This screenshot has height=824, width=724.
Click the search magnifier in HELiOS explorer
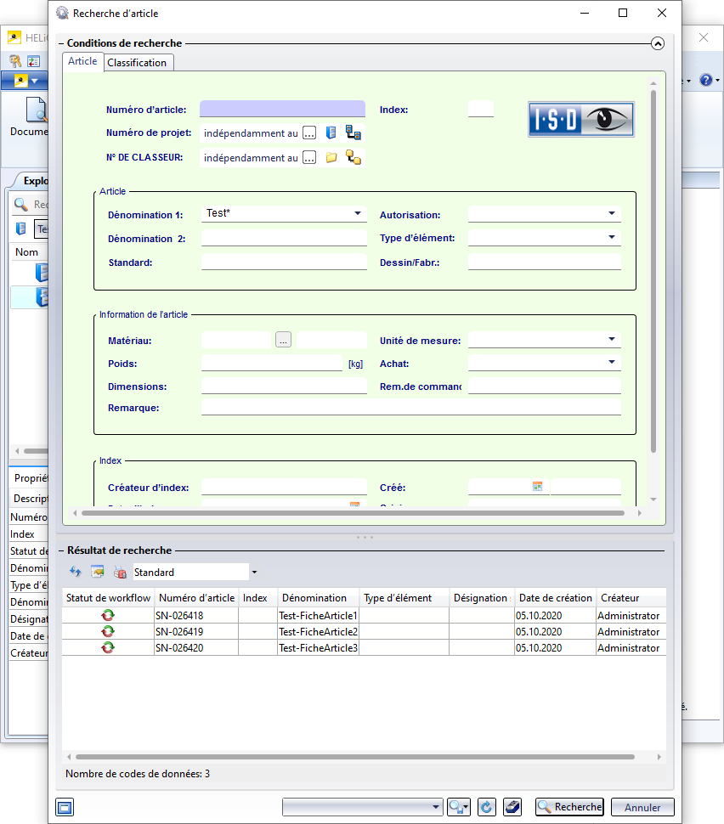coord(20,205)
